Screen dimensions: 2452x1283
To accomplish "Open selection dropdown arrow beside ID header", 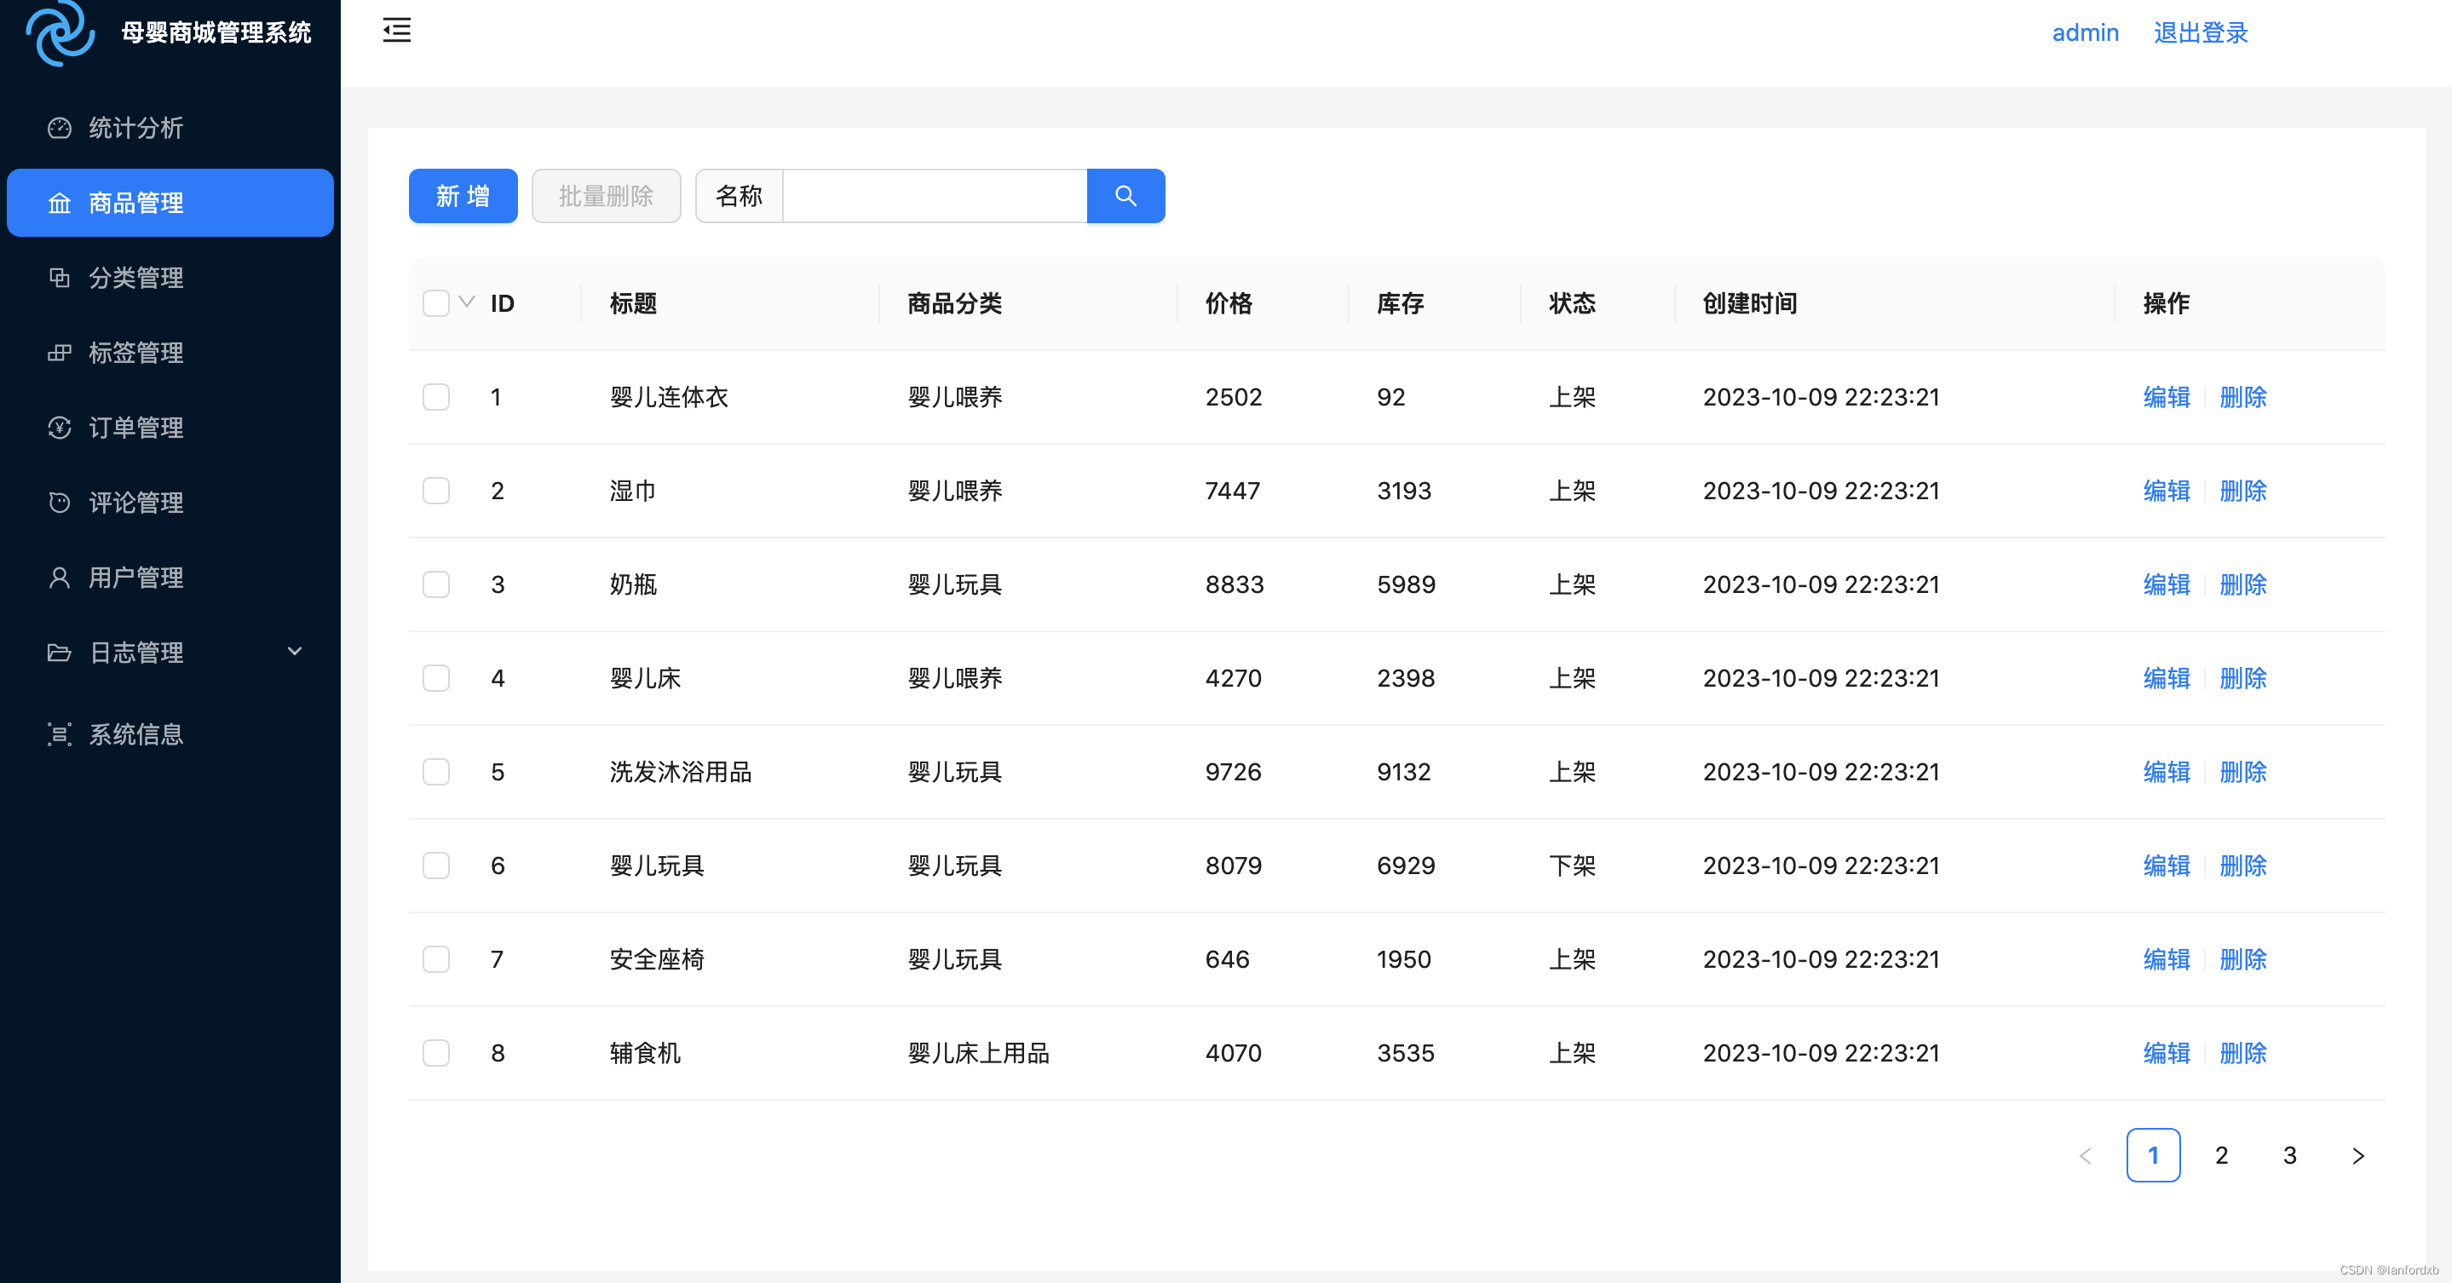I will click(466, 302).
